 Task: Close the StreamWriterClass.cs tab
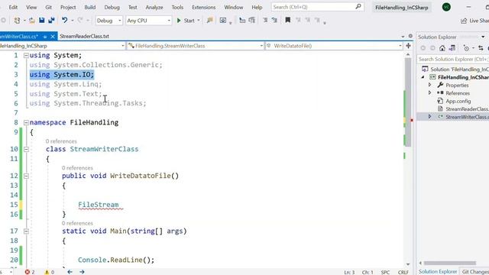[x=53, y=37]
